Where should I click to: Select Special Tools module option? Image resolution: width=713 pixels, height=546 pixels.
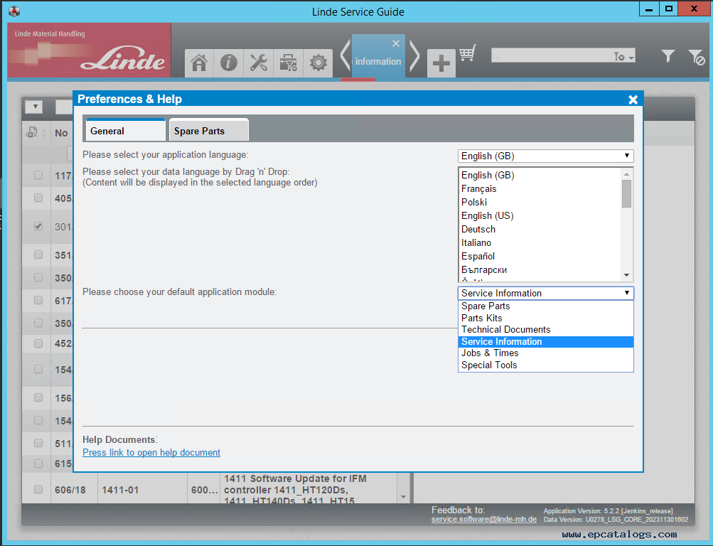pos(545,365)
